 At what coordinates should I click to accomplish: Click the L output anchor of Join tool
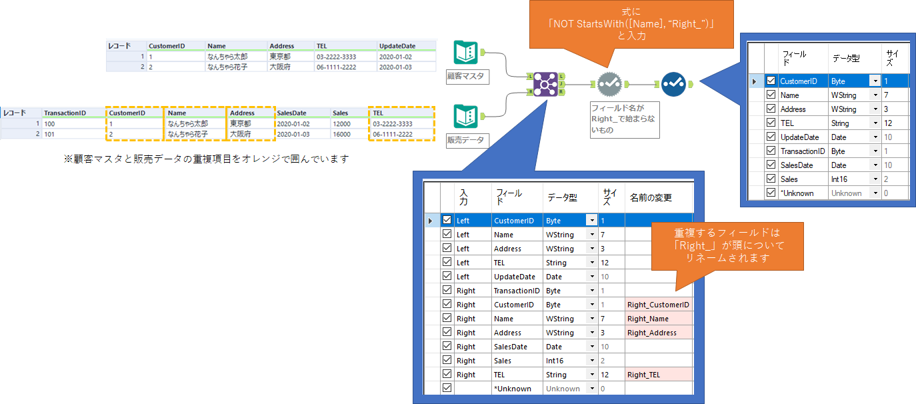tap(562, 76)
